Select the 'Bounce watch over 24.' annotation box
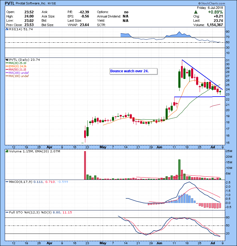Viewport: 237px width, 246px height. [x=134, y=71]
